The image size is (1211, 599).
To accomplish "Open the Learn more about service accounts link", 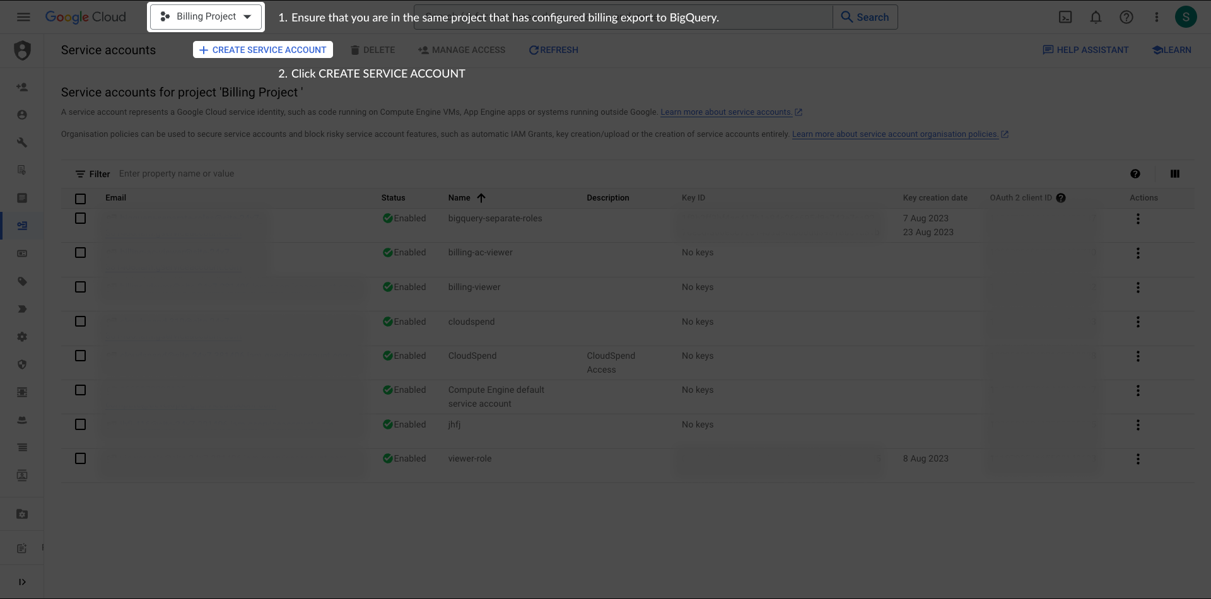I will (727, 112).
